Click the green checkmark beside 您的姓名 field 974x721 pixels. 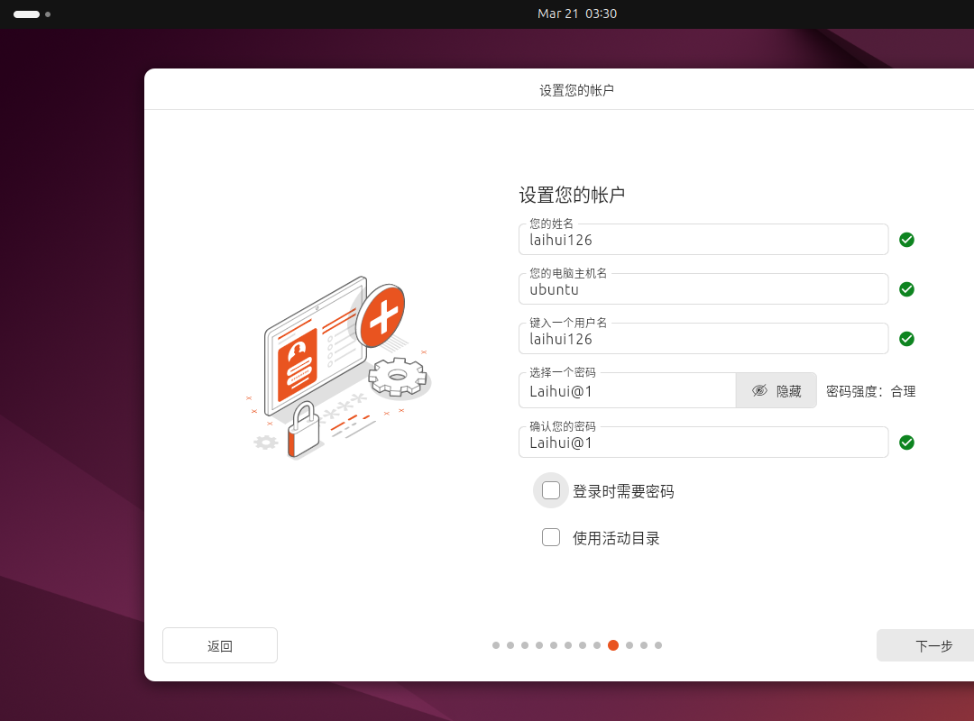click(x=906, y=240)
